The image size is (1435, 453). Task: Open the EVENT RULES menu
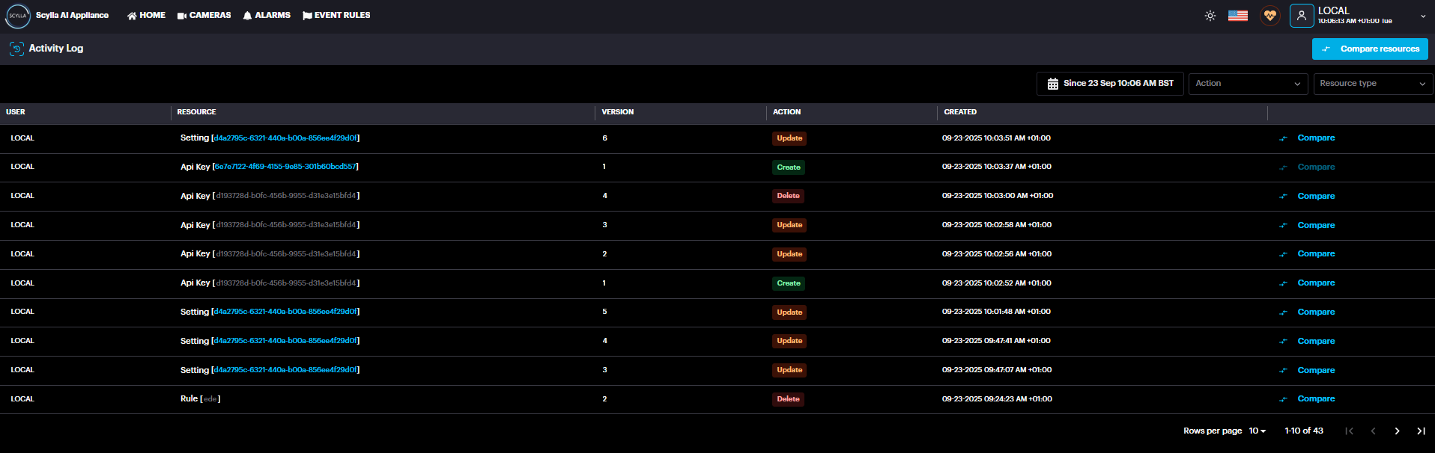[x=336, y=16]
